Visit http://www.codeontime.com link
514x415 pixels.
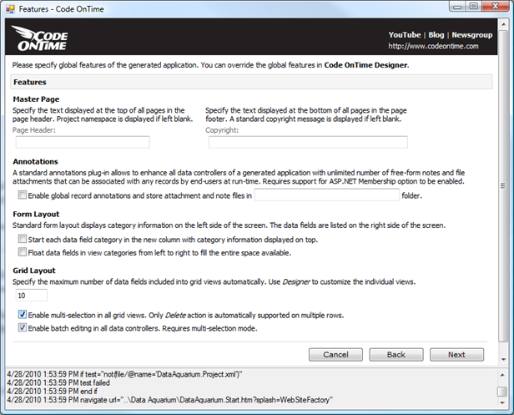pyautogui.click(x=433, y=46)
